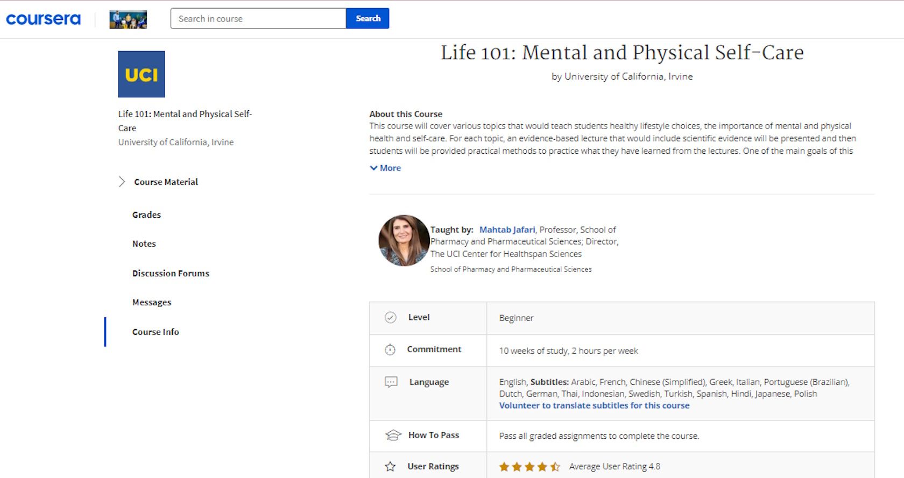Click 'Average User Rating 4.8' text
The height and width of the screenshot is (478, 904).
click(x=615, y=466)
